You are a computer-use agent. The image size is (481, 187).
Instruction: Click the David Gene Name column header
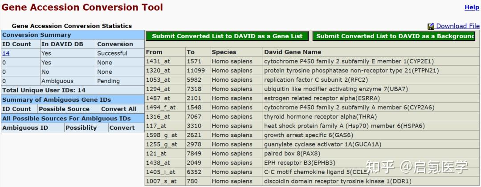pos(292,52)
